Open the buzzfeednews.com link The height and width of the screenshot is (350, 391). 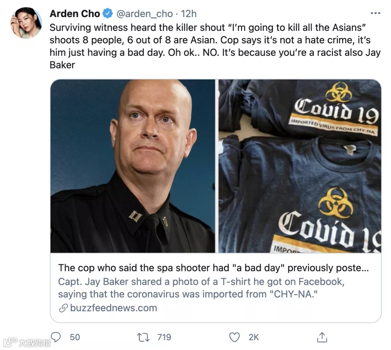[114, 308]
